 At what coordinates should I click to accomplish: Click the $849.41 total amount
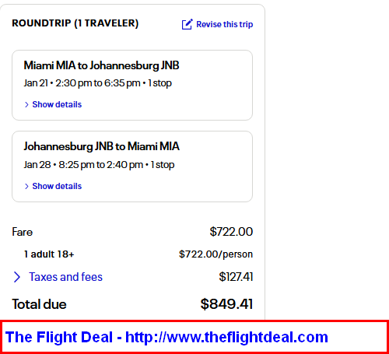pos(226,304)
